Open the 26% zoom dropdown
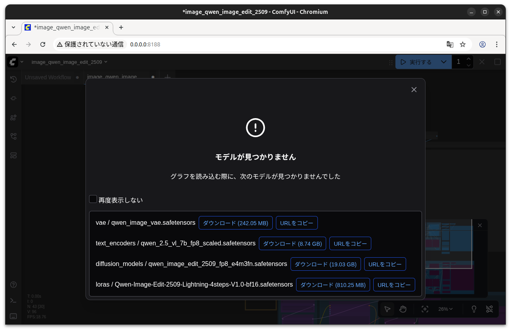Image resolution: width=511 pixels, height=331 pixels. [x=445, y=309]
